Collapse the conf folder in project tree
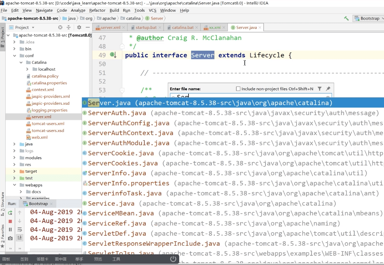This screenshot has width=384, height=265. pyautogui.click(x=14, y=56)
